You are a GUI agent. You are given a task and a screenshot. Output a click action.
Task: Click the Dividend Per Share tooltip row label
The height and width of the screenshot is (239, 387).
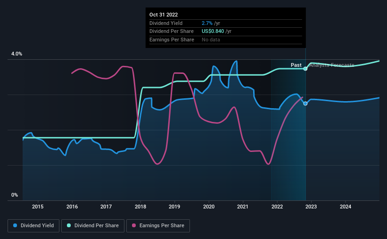coord(172,32)
